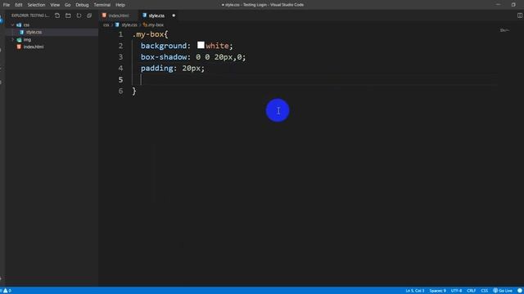Click the unsaved dot on style.css tab
This screenshot has height=294, width=524.
tap(174, 16)
